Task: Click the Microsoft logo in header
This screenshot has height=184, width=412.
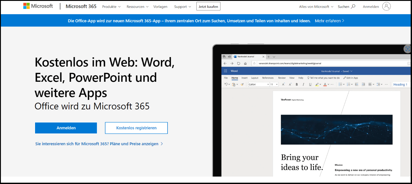Action: pos(38,6)
